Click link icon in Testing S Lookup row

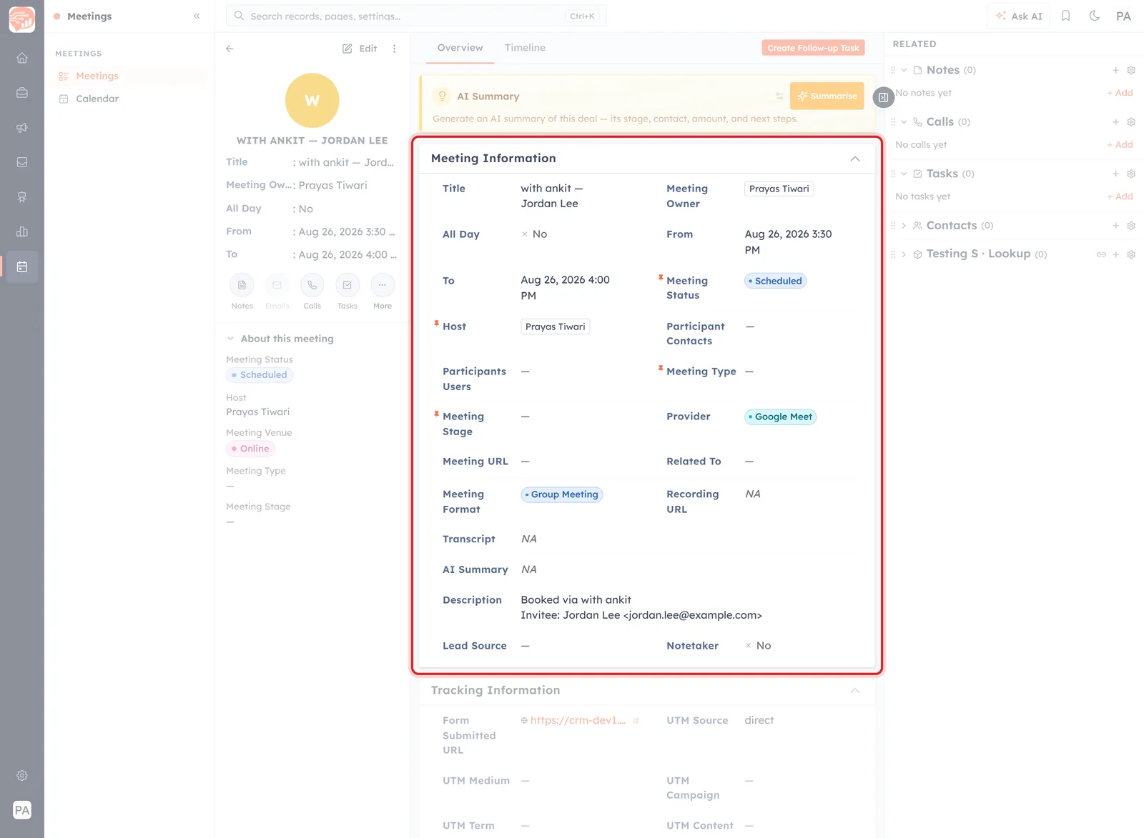point(1101,254)
